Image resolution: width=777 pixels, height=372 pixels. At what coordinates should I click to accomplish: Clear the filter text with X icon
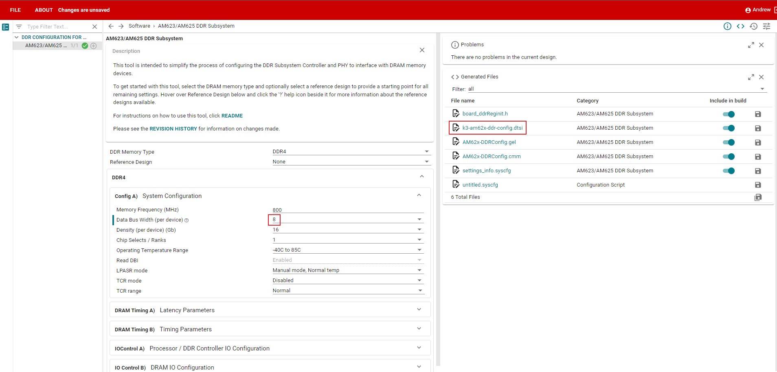(x=95, y=26)
